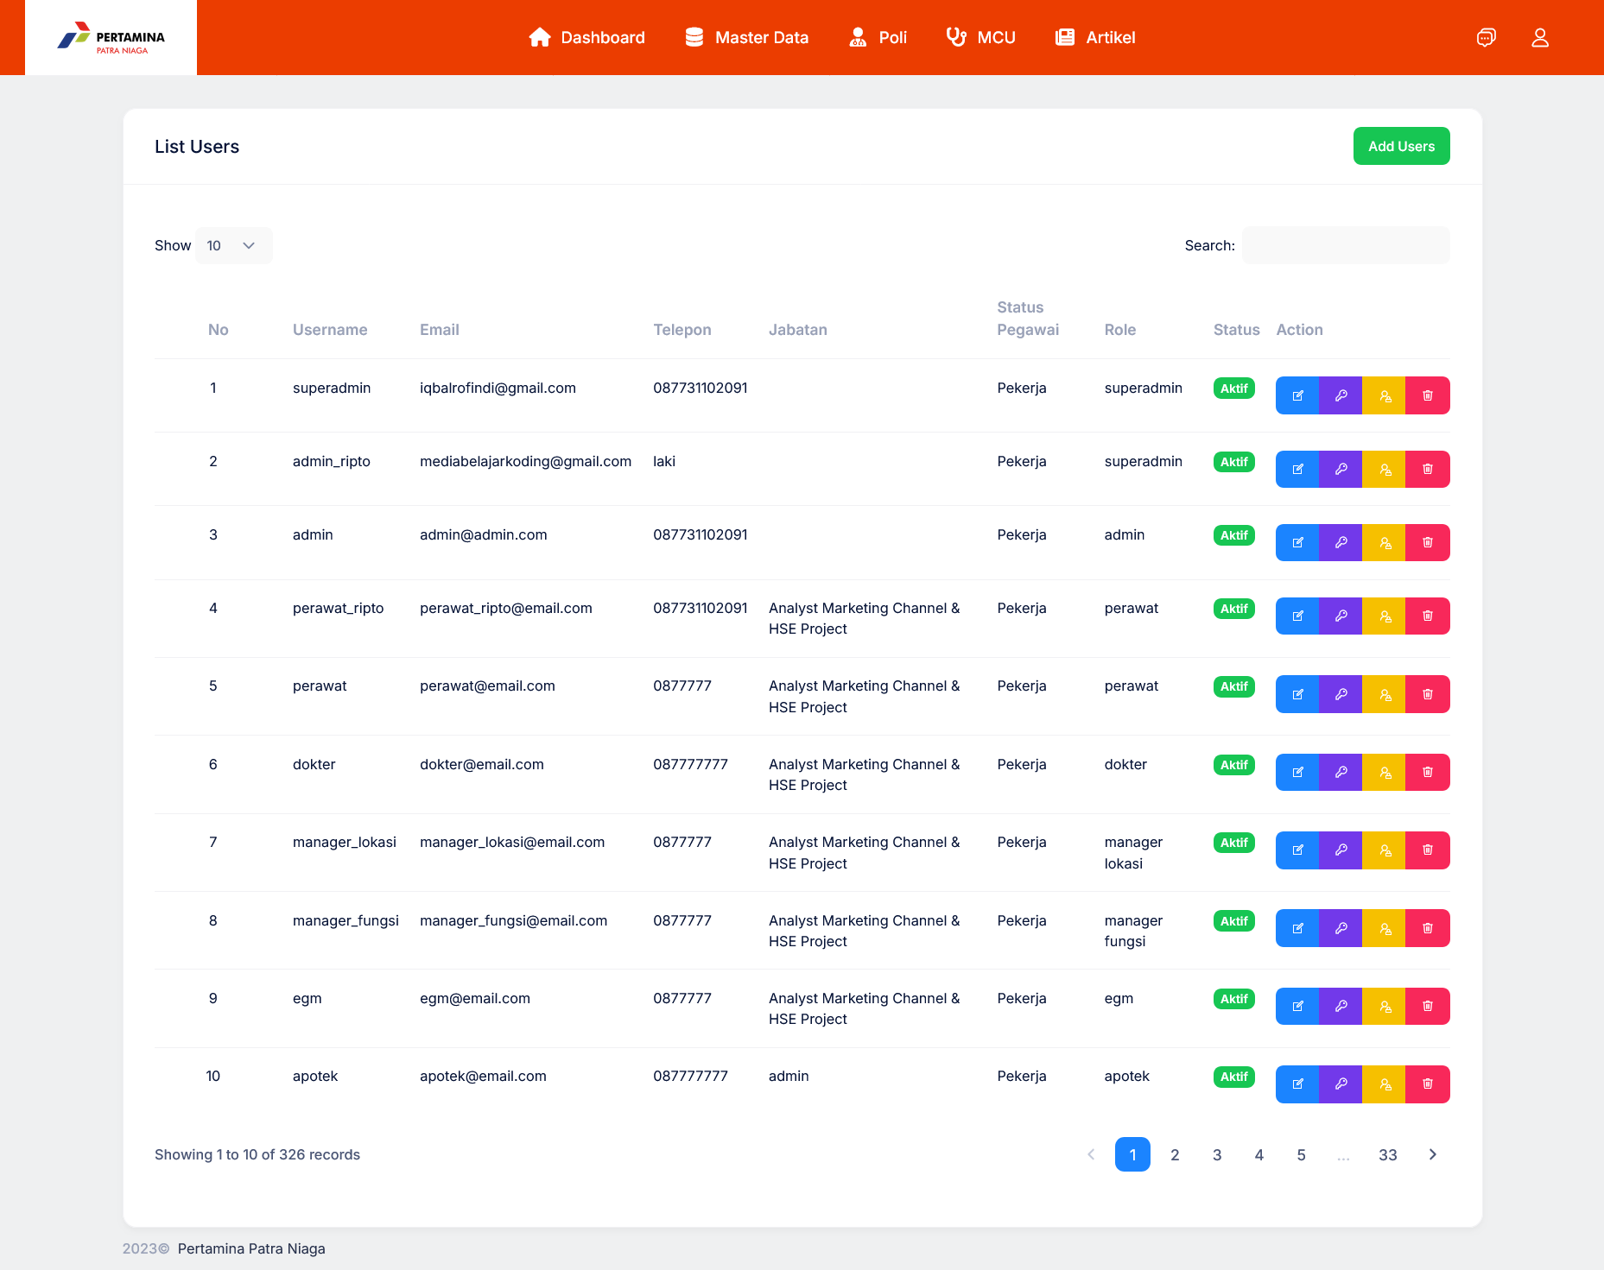Viewport: 1604px width, 1270px height.
Task: Focus the Search input field
Action: [x=1346, y=245]
